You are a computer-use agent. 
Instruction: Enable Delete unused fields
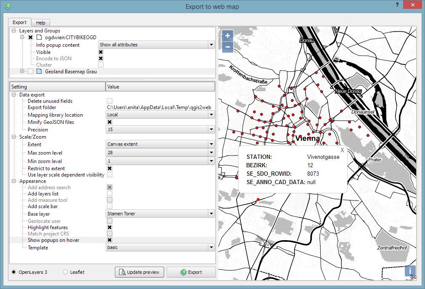click(109, 101)
